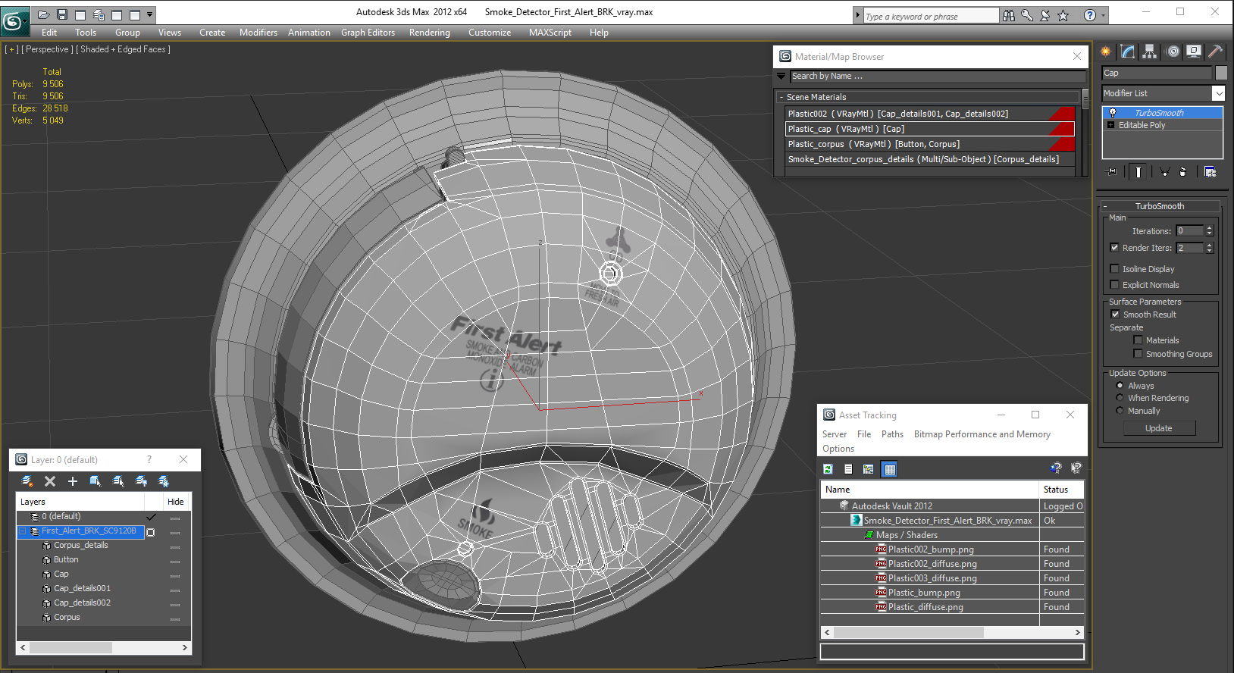This screenshot has width=1234, height=673.
Task: Open the Modifiers menu
Action: 258,33
